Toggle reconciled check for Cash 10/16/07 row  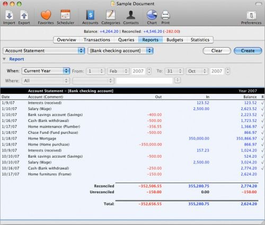pos(262,168)
